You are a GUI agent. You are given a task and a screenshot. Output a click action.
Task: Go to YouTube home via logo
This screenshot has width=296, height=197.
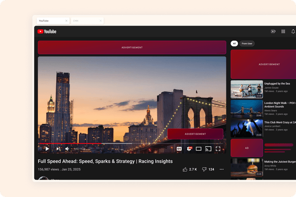pyautogui.click(x=47, y=32)
